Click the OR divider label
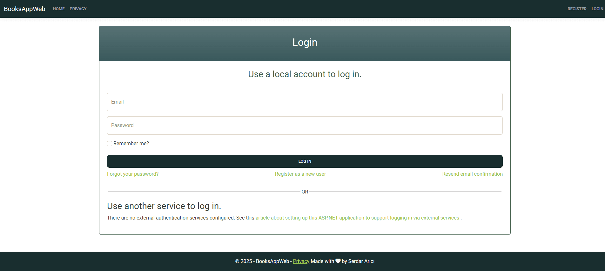The image size is (605, 271). 305,192
